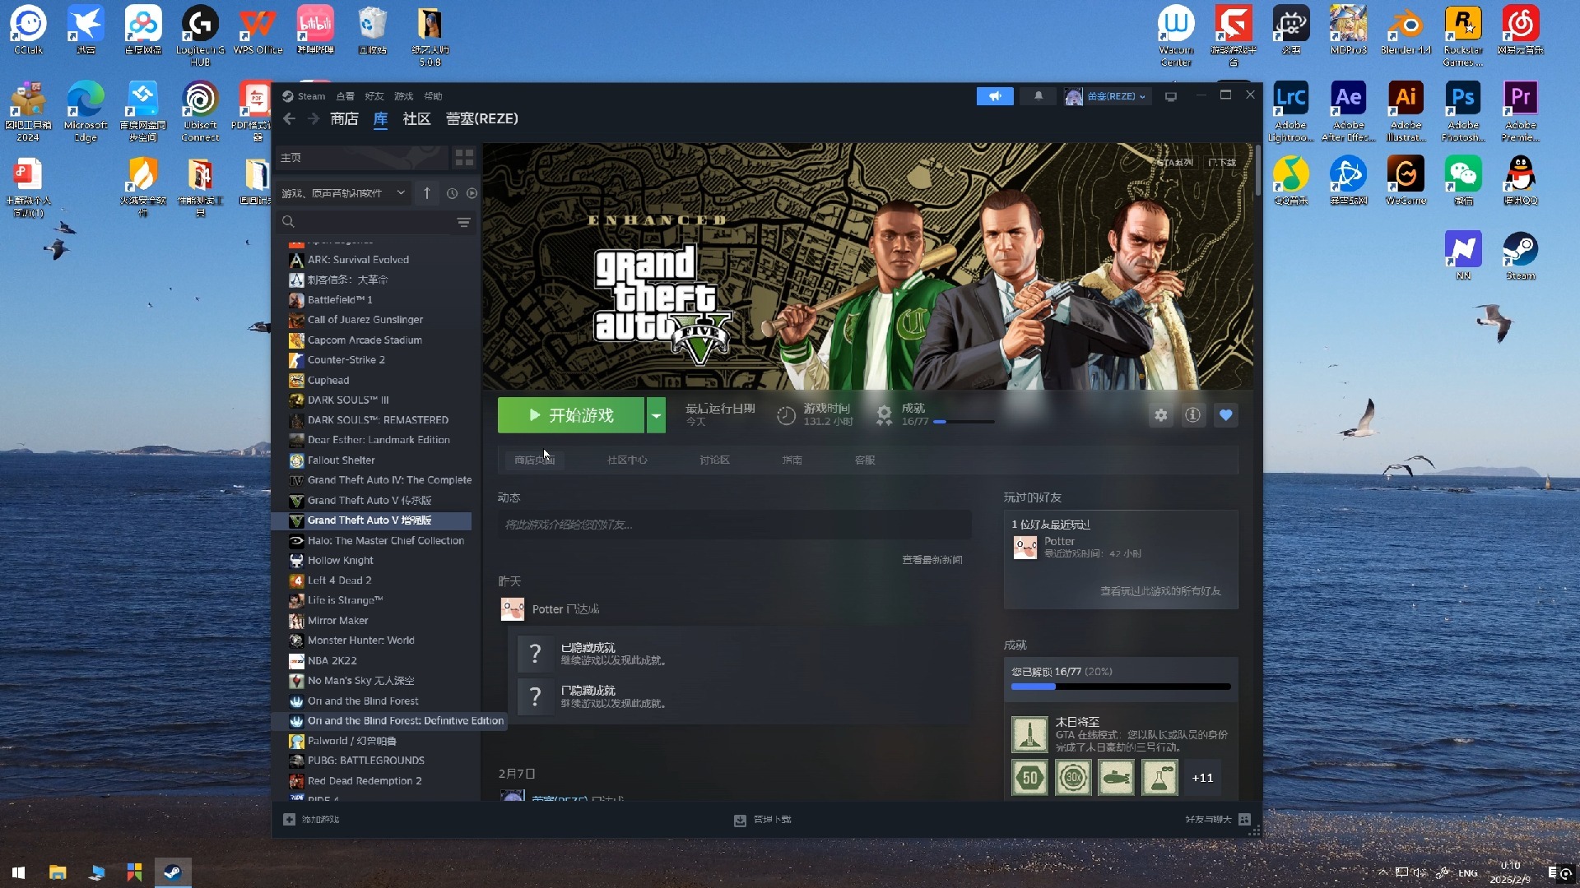Image resolution: width=1580 pixels, height=888 pixels.
Task: Switch library to grid collections view
Action: (x=464, y=157)
